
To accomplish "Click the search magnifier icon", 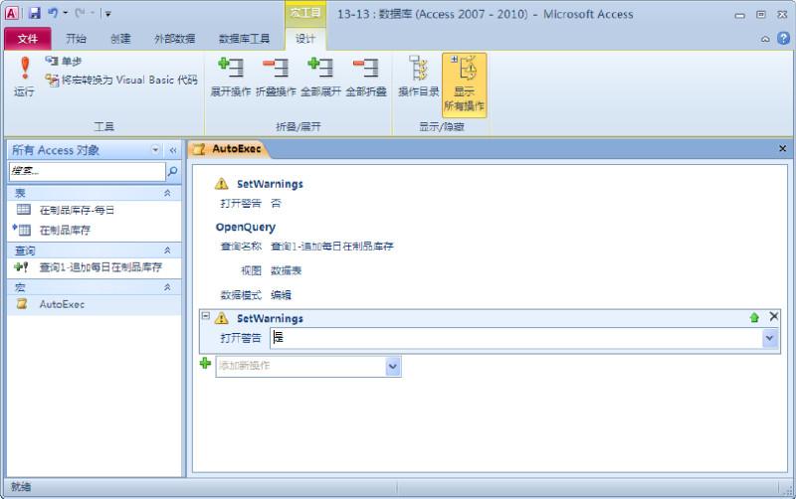I will 172,171.
